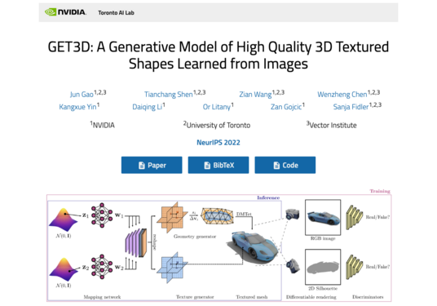
Task: Open Zan Gojcic author link
Action: [286, 107]
